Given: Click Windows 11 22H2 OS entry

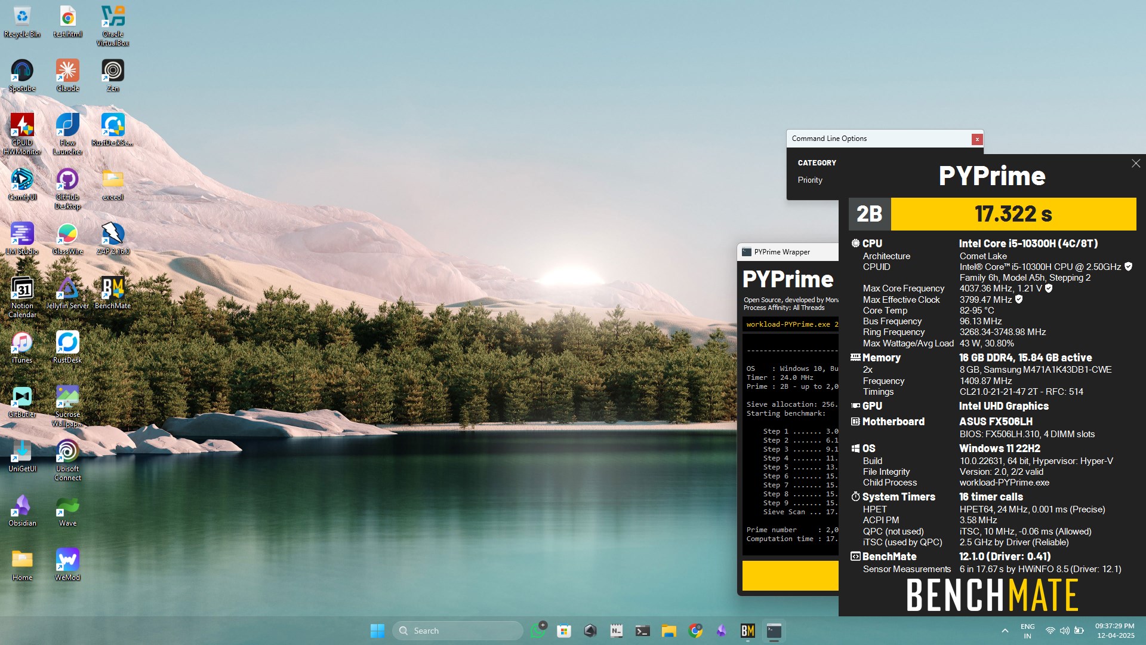Looking at the screenshot, I should (999, 449).
